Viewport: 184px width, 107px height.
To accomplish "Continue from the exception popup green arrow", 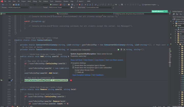I will coord(118,50).
